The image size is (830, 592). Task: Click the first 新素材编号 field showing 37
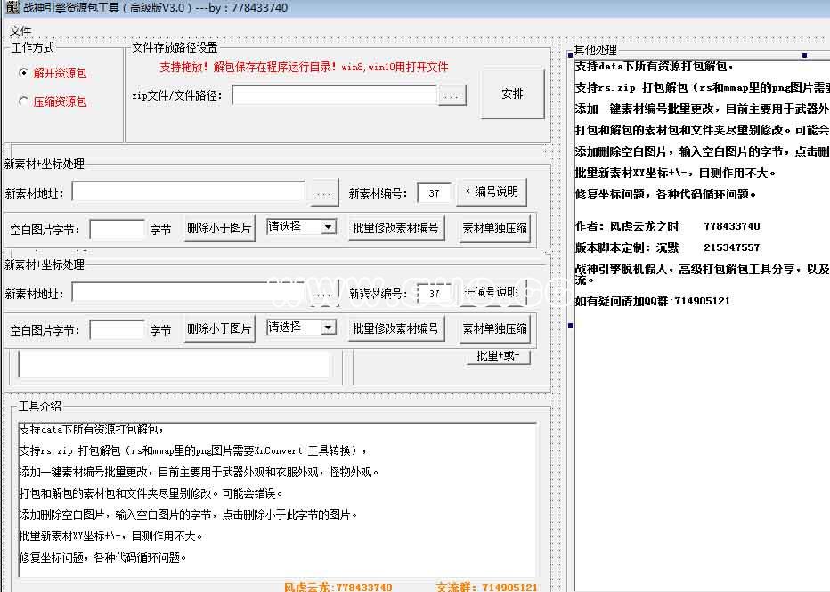[434, 193]
